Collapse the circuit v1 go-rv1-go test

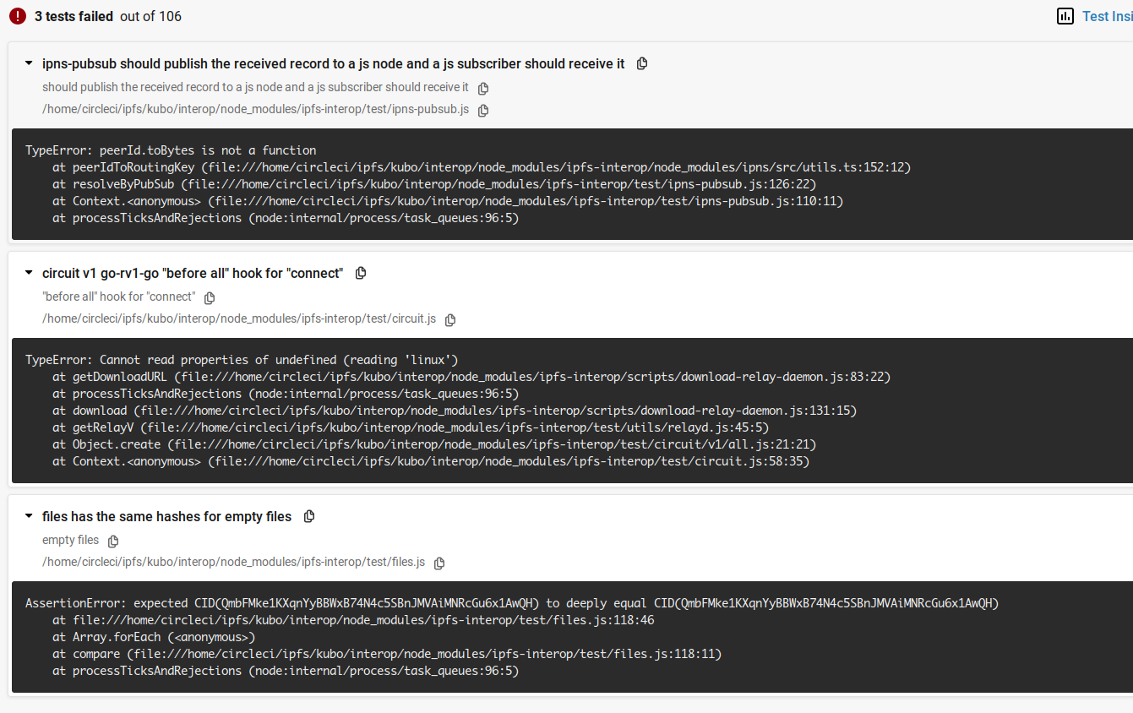tap(29, 273)
